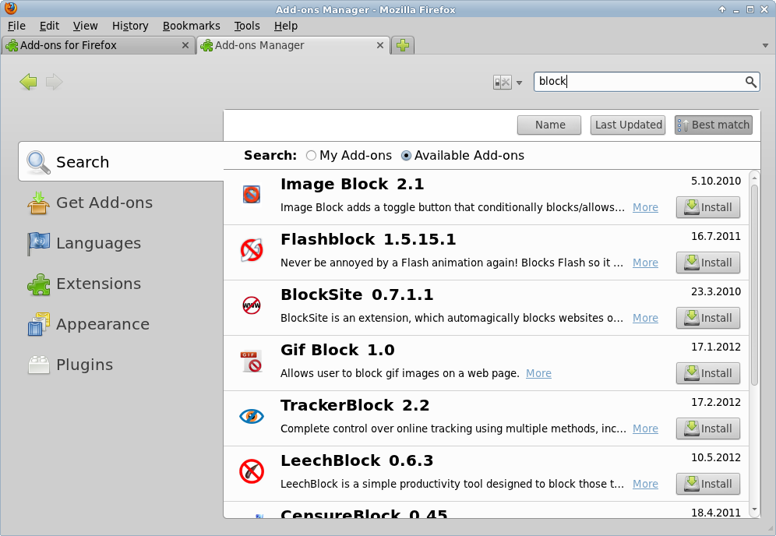Image resolution: width=776 pixels, height=536 pixels.
Task: Click the scrollbar up arrow
Action: [x=754, y=177]
